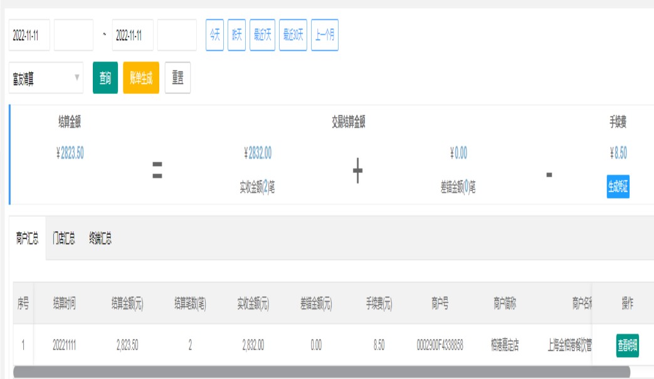Pick the 上一个月 date range
Viewport: 654px width, 379px height.
coord(324,35)
